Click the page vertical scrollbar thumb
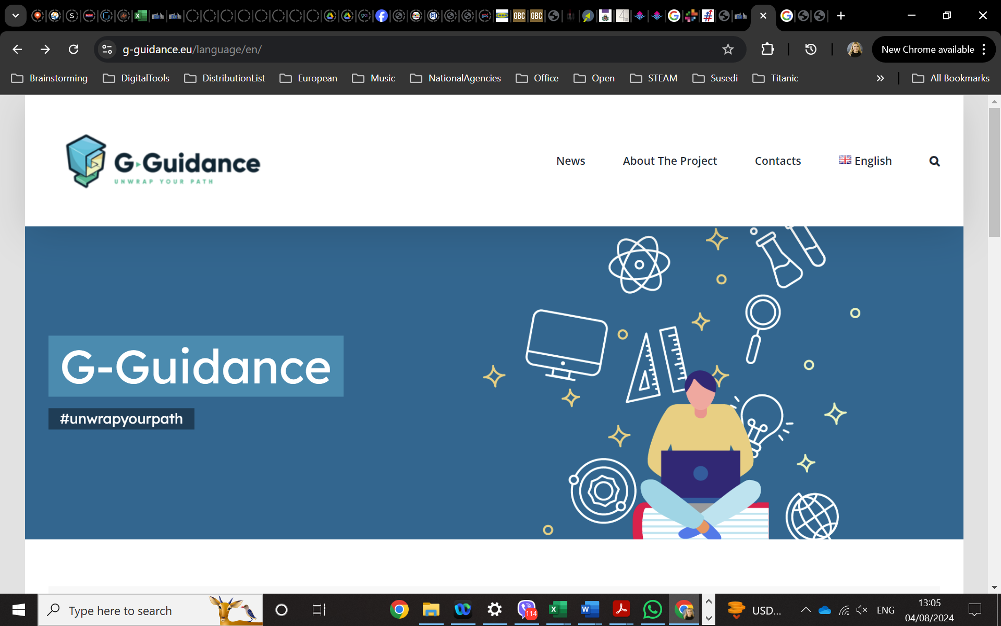The image size is (1001, 626). (994, 172)
